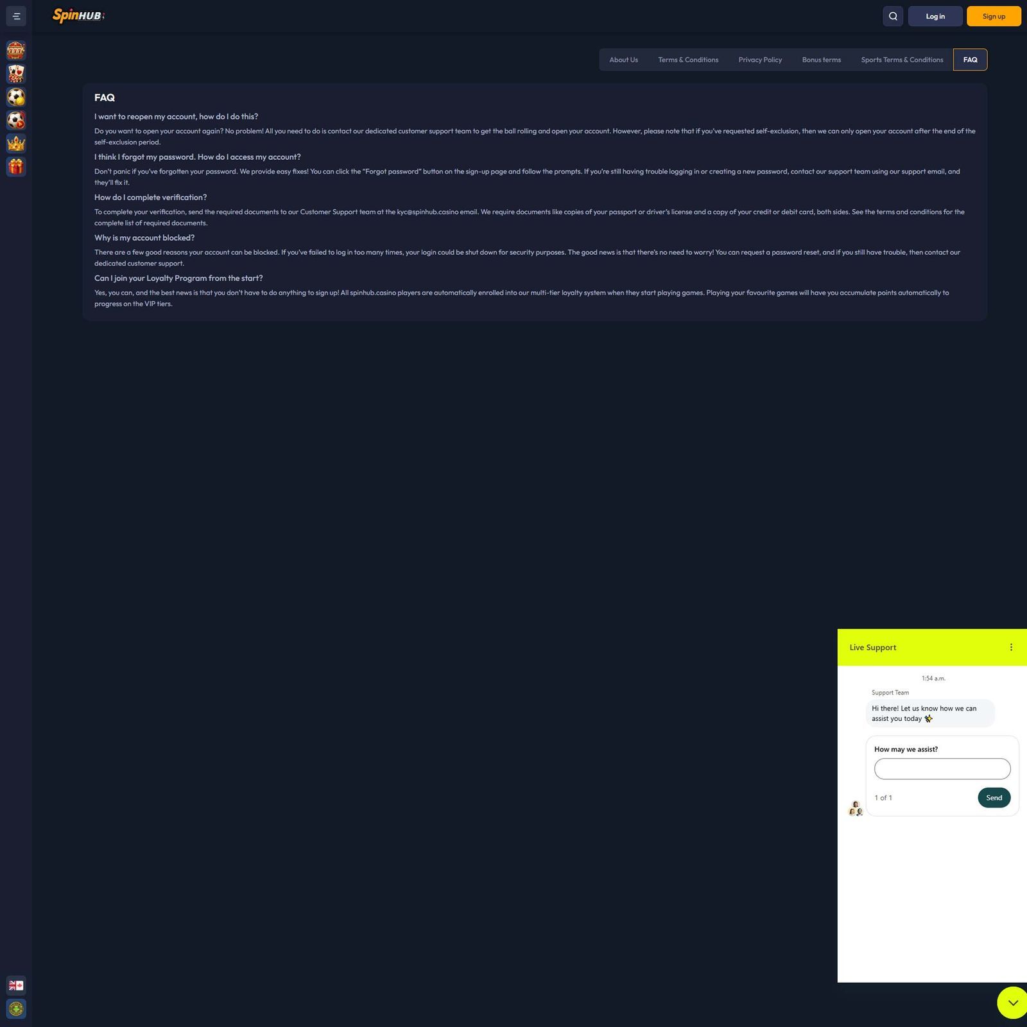This screenshot has width=1027, height=1027.
Task: Open the hamburger menu in the header
Action: click(x=16, y=16)
